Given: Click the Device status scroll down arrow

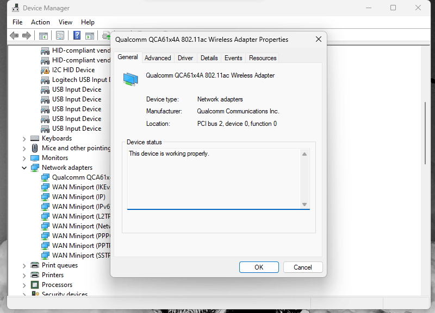Looking at the screenshot, I should [304, 205].
